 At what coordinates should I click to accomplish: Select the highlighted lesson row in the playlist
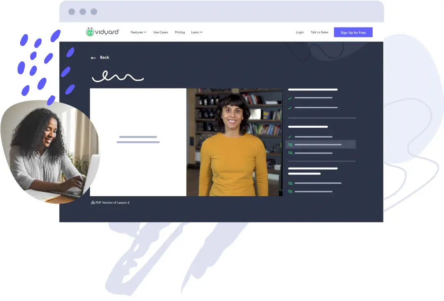tap(321, 145)
